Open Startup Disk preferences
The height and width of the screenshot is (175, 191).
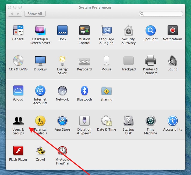coord(129,121)
